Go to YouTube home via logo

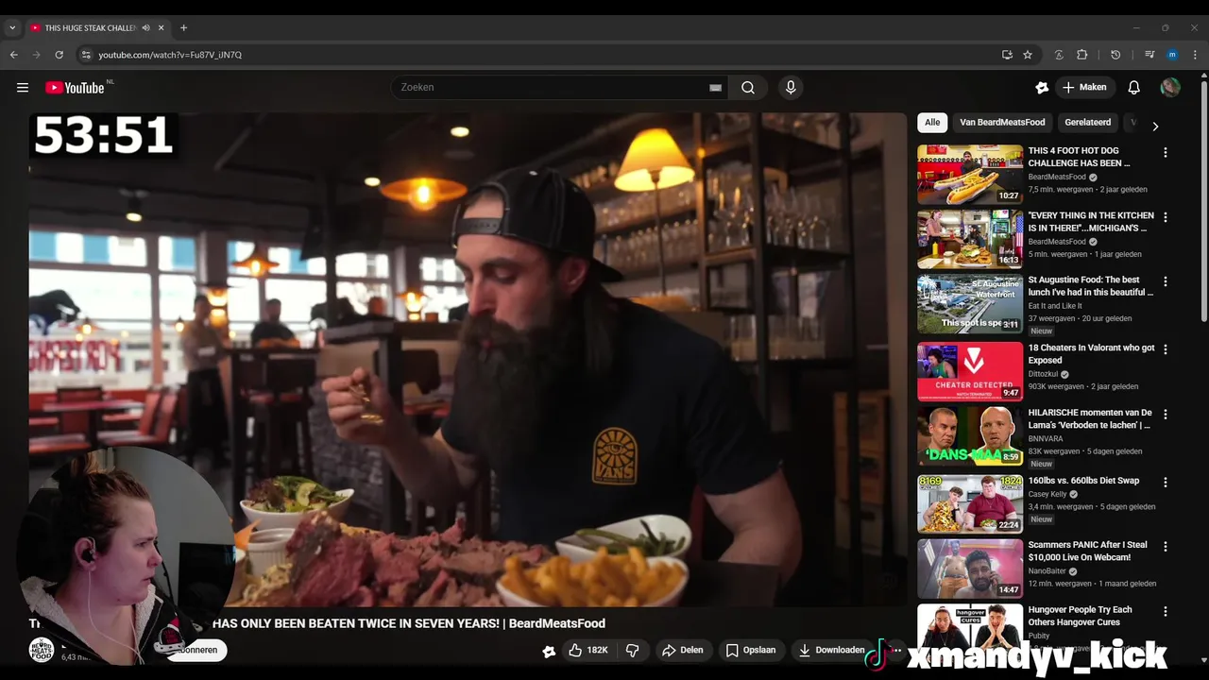point(75,87)
